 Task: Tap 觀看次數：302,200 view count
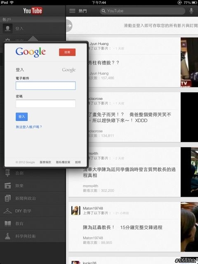[x=99, y=191]
